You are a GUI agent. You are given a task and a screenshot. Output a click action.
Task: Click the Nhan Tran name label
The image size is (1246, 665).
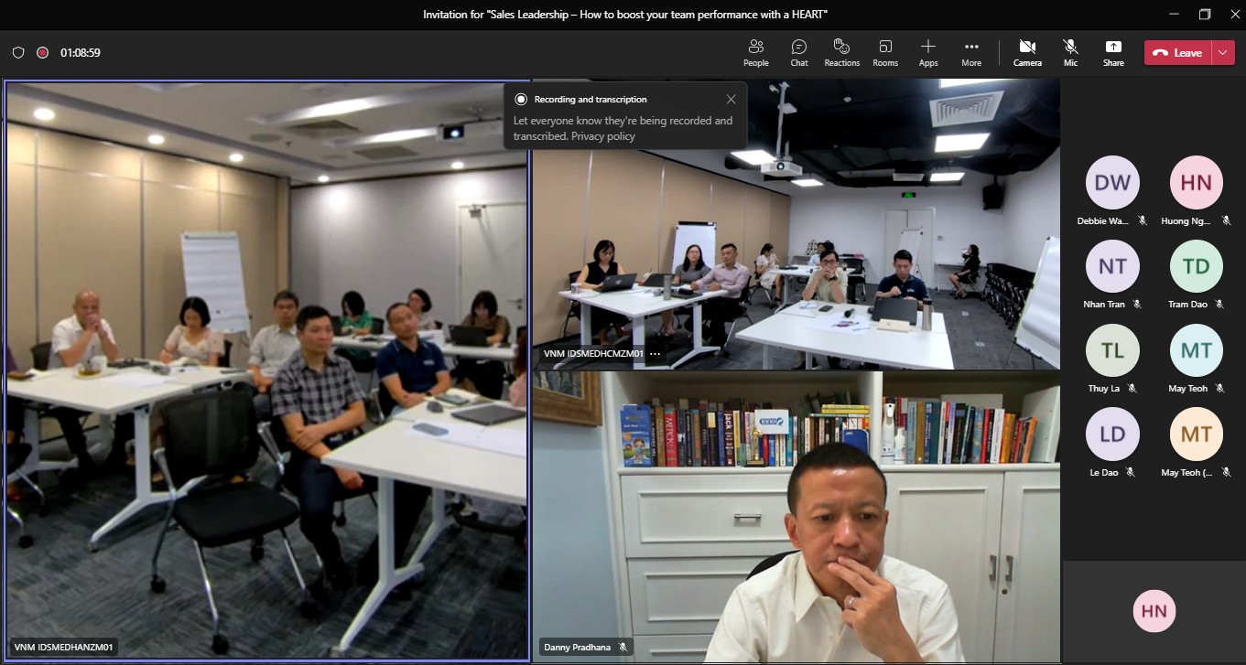tap(1104, 304)
